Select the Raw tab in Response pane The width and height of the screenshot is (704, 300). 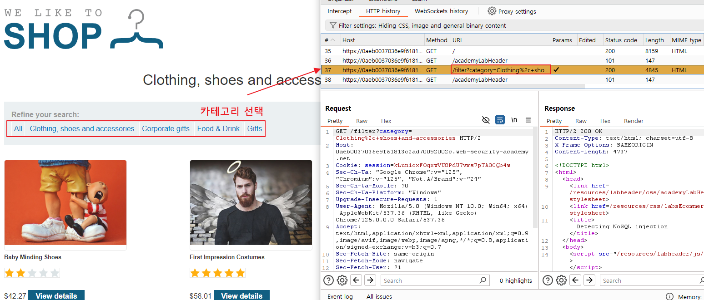[581, 121]
